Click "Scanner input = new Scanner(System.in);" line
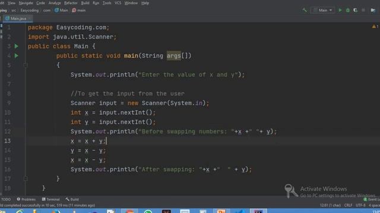380x213 pixels. (140, 103)
